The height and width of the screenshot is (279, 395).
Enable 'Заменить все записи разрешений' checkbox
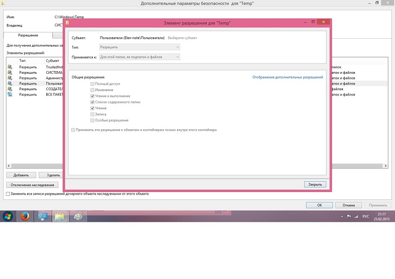tap(8, 194)
